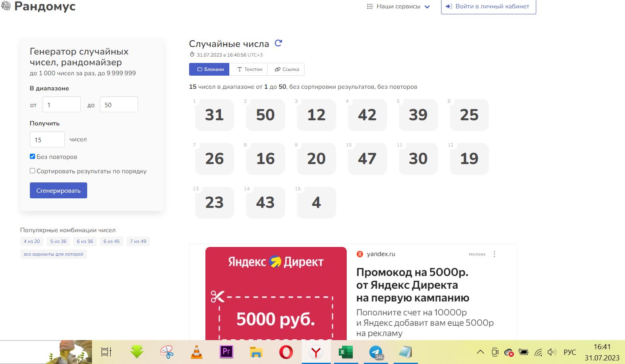Open Adobe Premiere Pro from taskbar

click(x=226, y=352)
